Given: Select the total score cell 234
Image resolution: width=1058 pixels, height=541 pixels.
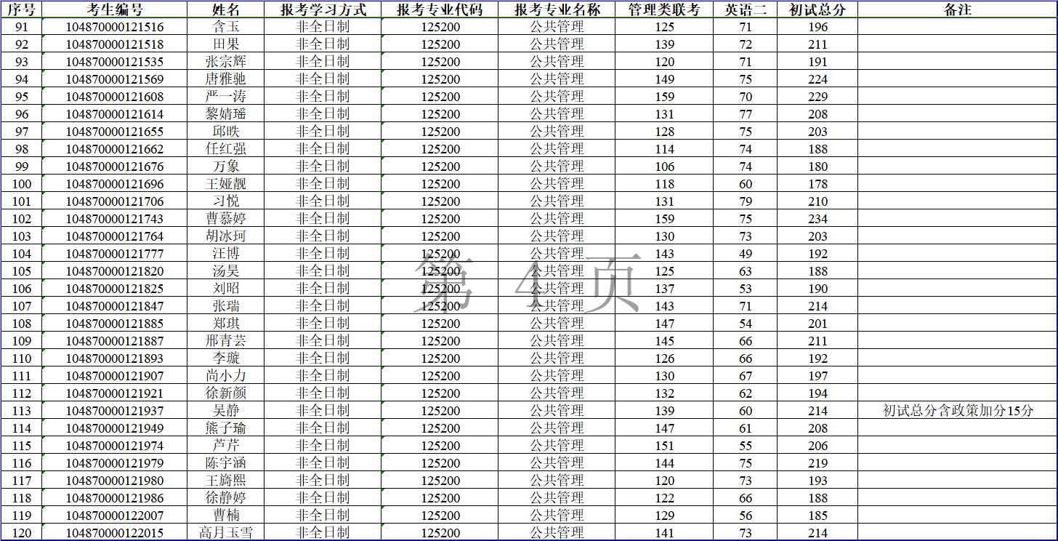Looking at the screenshot, I should coord(817,219).
